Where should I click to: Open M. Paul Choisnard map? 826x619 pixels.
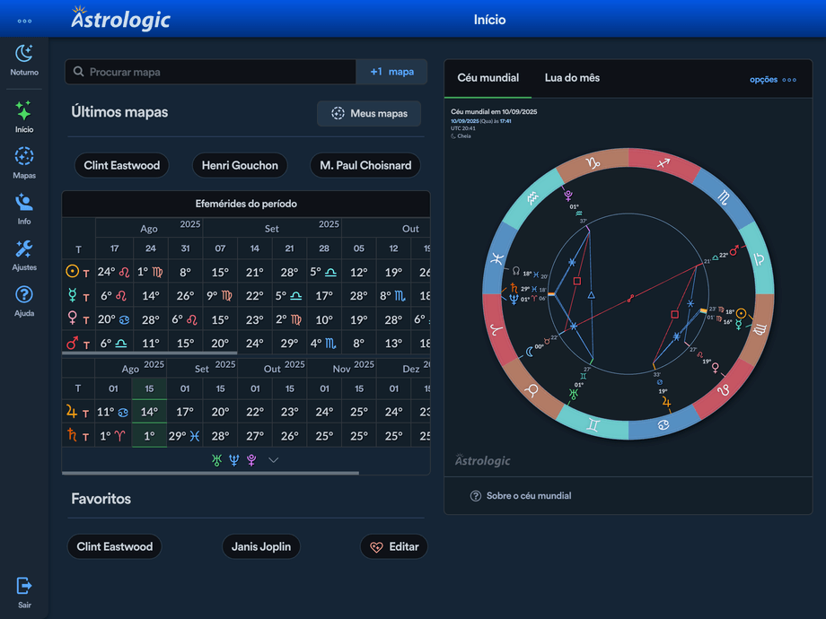[365, 165]
